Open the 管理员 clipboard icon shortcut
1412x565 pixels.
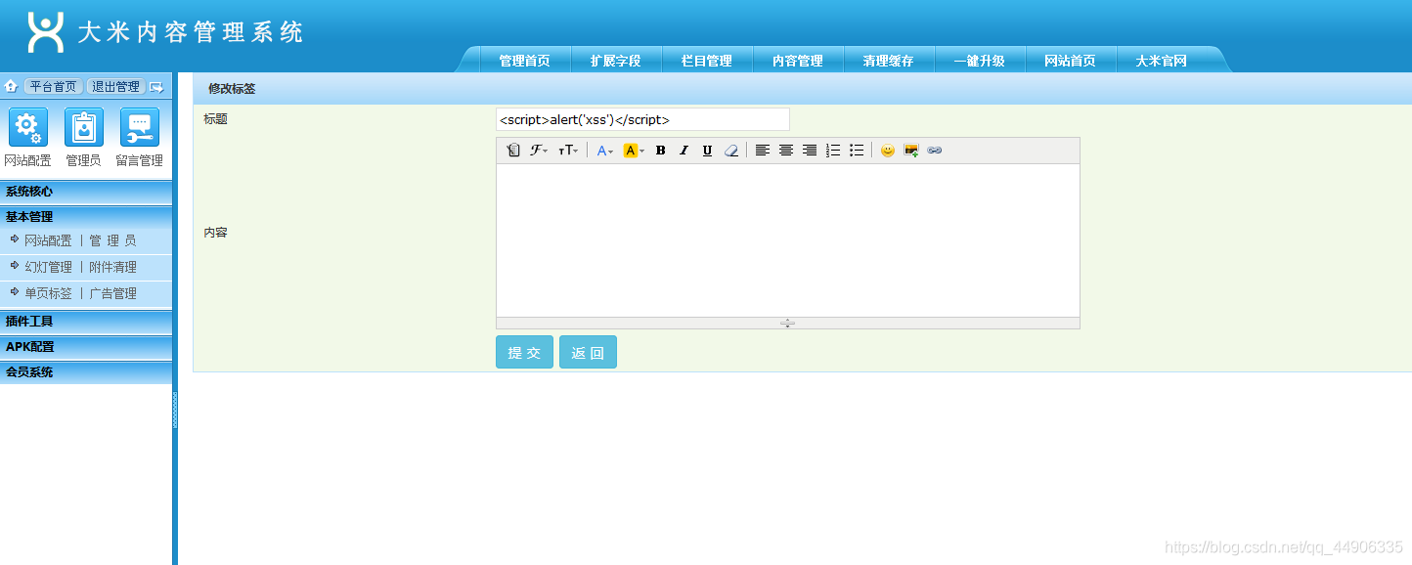tap(83, 127)
